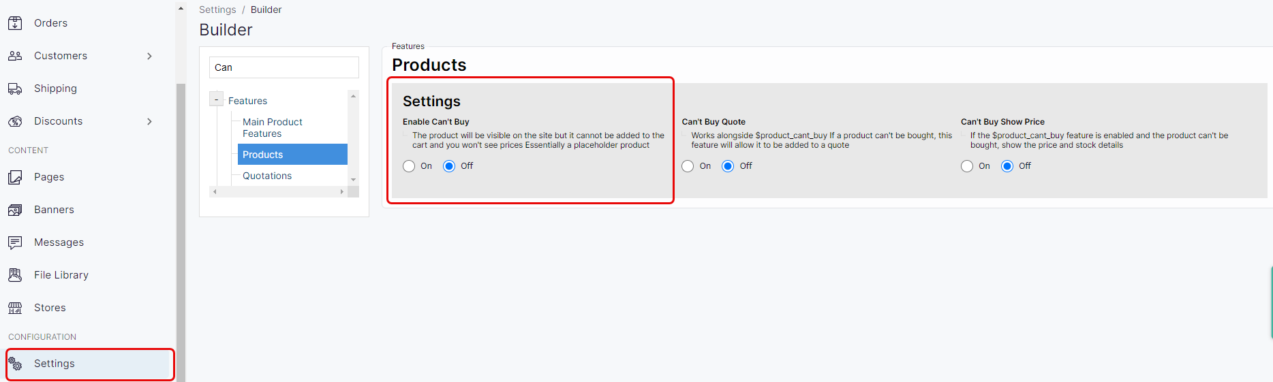Turn Enable Can't Buy On

[x=409, y=166]
